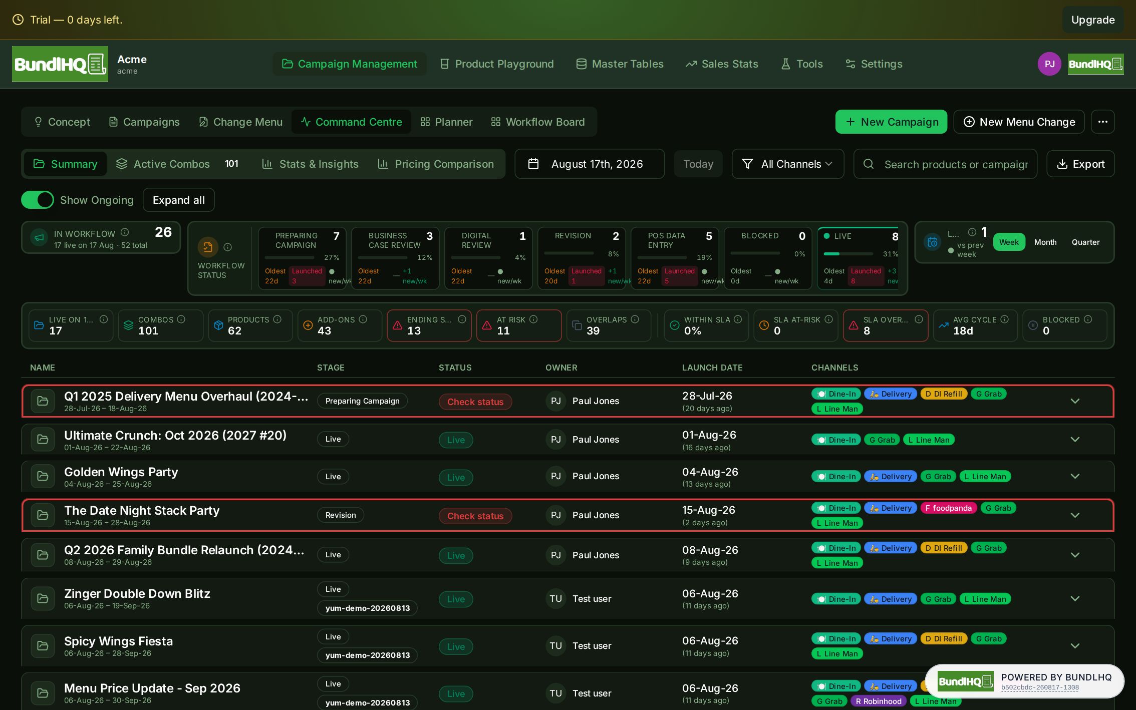
Task: Click the Blocked stat info icon
Action: coord(1088,319)
